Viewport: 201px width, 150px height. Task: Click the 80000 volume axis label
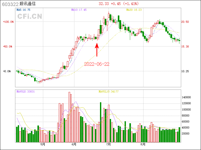185,115
